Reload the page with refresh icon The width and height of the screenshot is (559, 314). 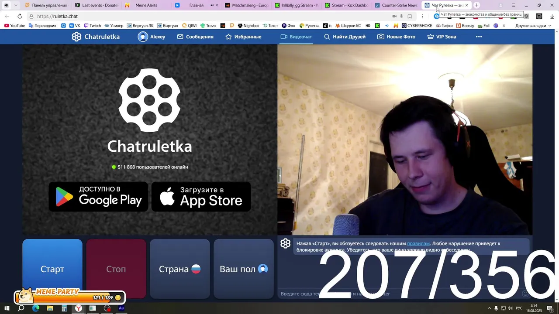pyautogui.click(x=19, y=16)
